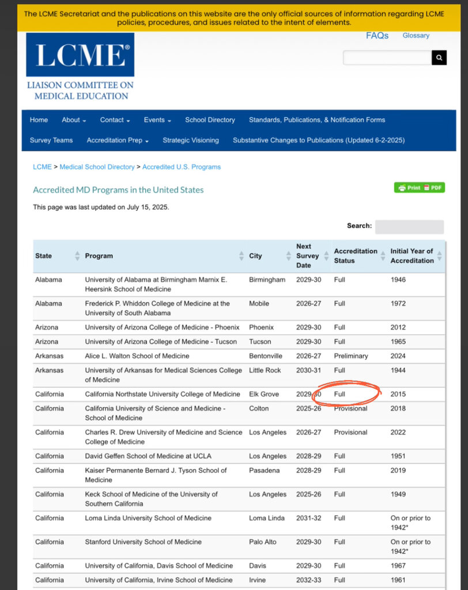The image size is (468, 590).
Task: Click the Accreditation Status header label
Action: coord(356,256)
